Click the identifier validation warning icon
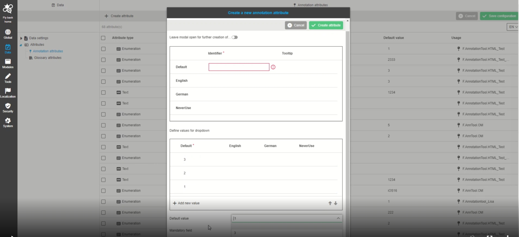The width and height of the screenshot is (519, 237). coord(273,67)
